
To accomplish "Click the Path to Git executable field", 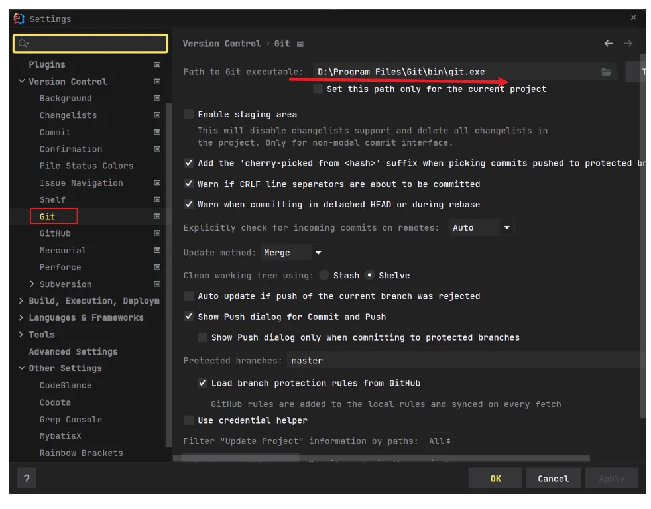I will [465, 72].
